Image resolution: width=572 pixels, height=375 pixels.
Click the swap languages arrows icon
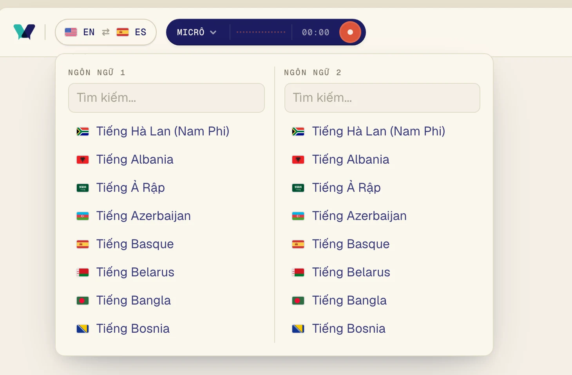(106, 32)
